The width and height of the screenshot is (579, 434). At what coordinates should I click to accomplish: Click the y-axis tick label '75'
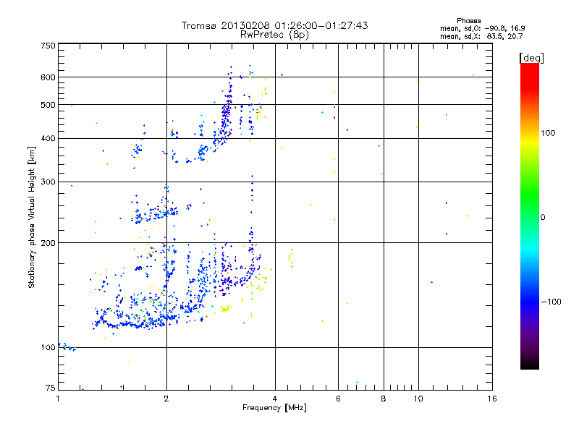51,388
